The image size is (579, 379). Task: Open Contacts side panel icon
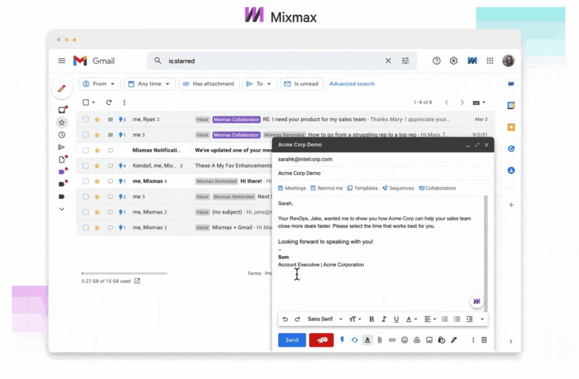511,171
